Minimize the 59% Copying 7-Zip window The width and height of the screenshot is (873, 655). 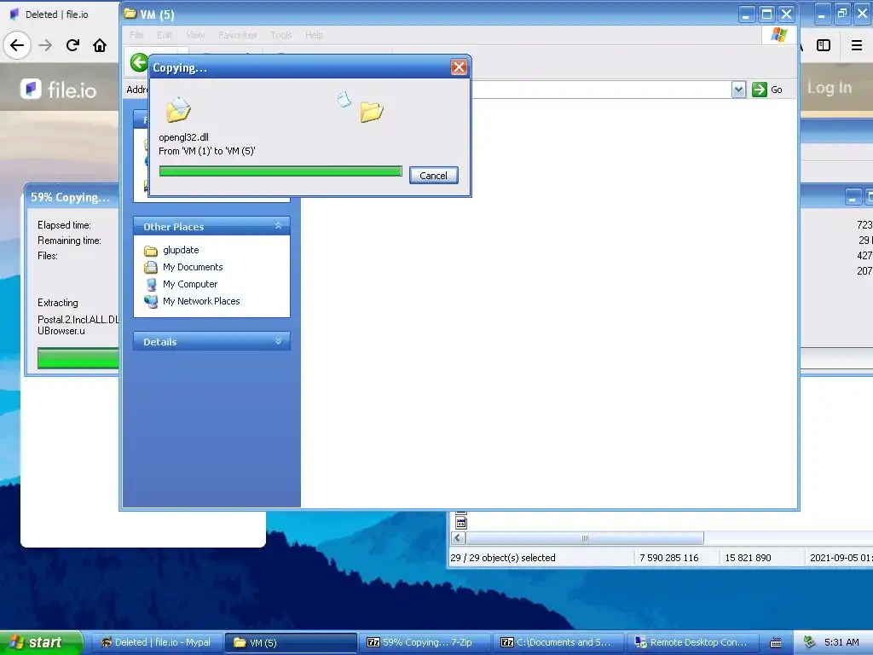(x=853, y=197)
